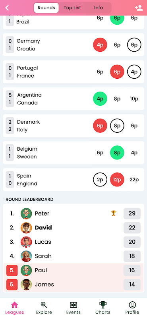Viewport: 147px width, 318px height.
Task: Open the Profile smiley icon
Action: [132, 305]
